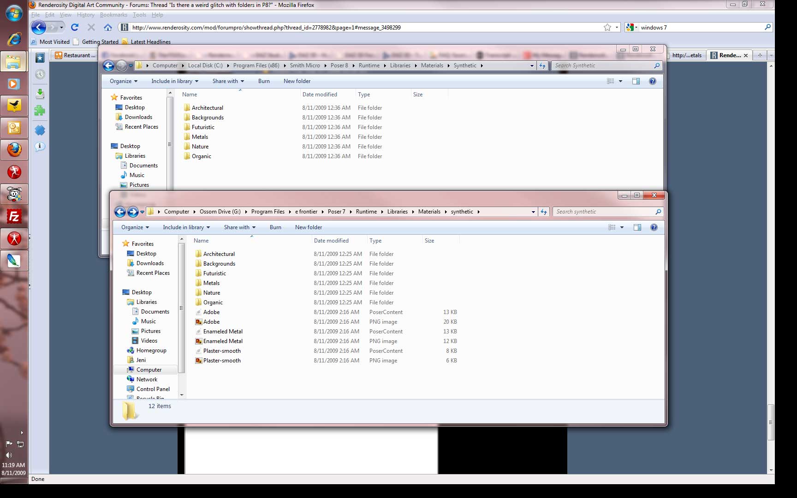The width and height of the screenshot is (797, 498).
Task: Select the Metals folder in the Poser 7 window
Action: pos(211,283)
